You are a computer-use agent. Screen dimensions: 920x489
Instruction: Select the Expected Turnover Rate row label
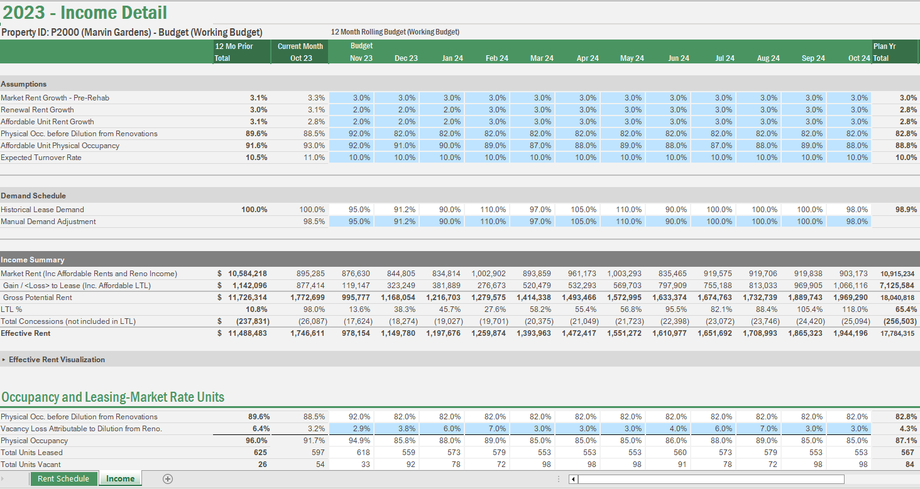[x=41, y=157]
